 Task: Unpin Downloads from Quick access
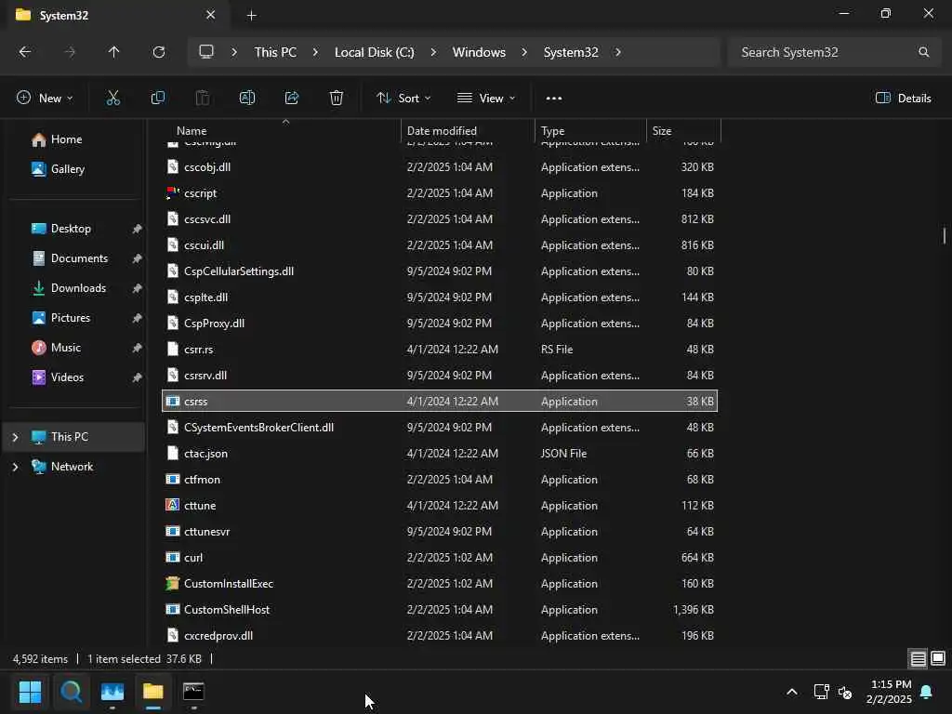pyautogui.click(x=138, y=288)
